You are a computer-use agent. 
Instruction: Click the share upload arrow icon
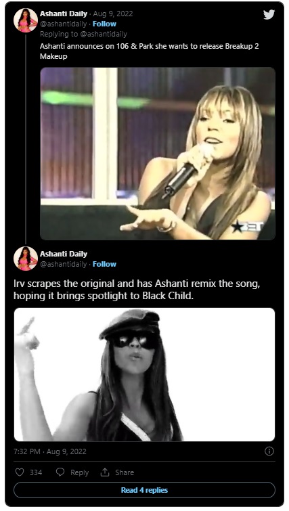tap(105, 472)
